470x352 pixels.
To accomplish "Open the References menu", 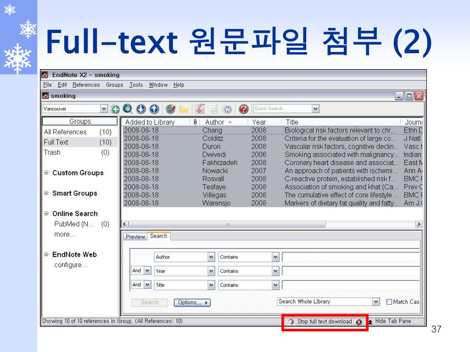I will (x=86, y=85).
